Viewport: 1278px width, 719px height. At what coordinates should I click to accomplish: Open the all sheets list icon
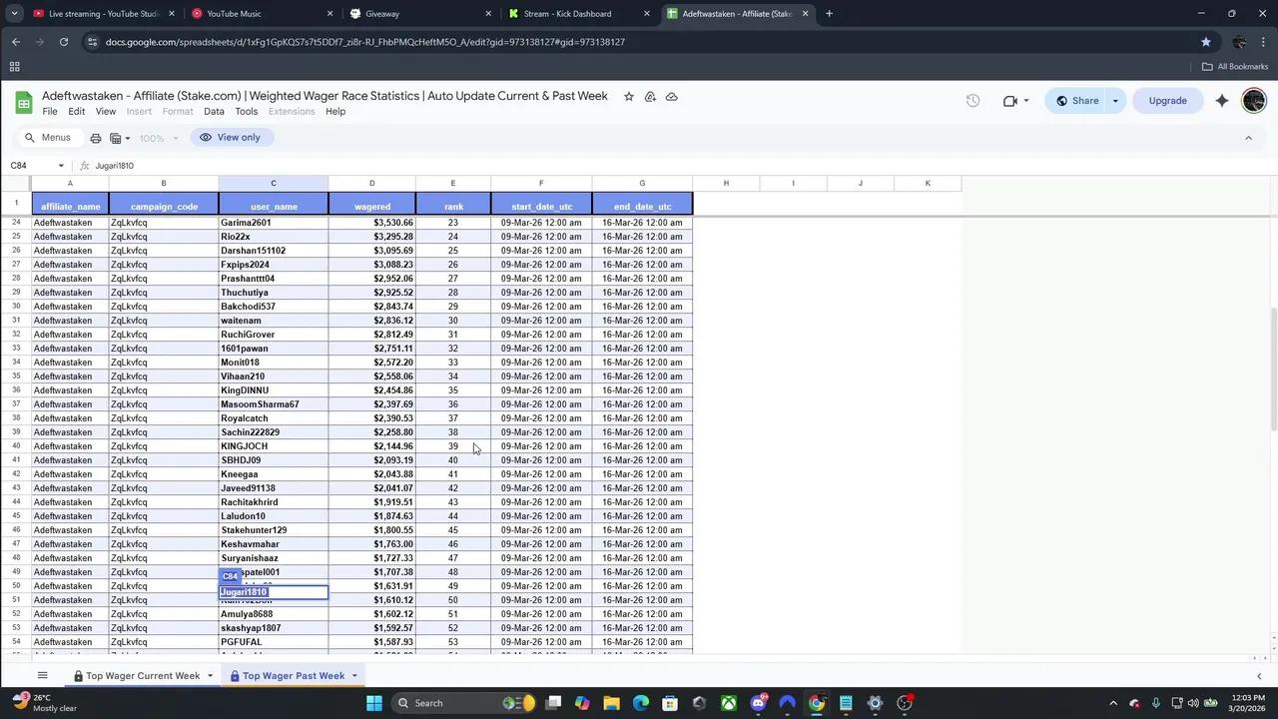click(x=42, y=676)
